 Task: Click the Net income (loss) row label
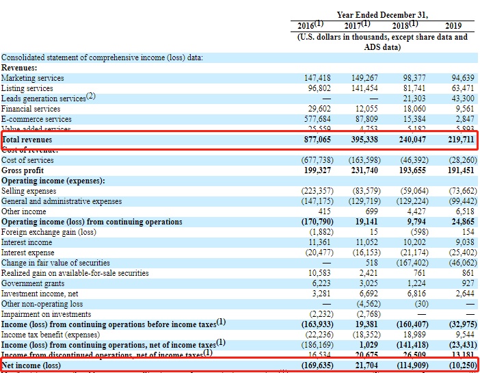31,365
